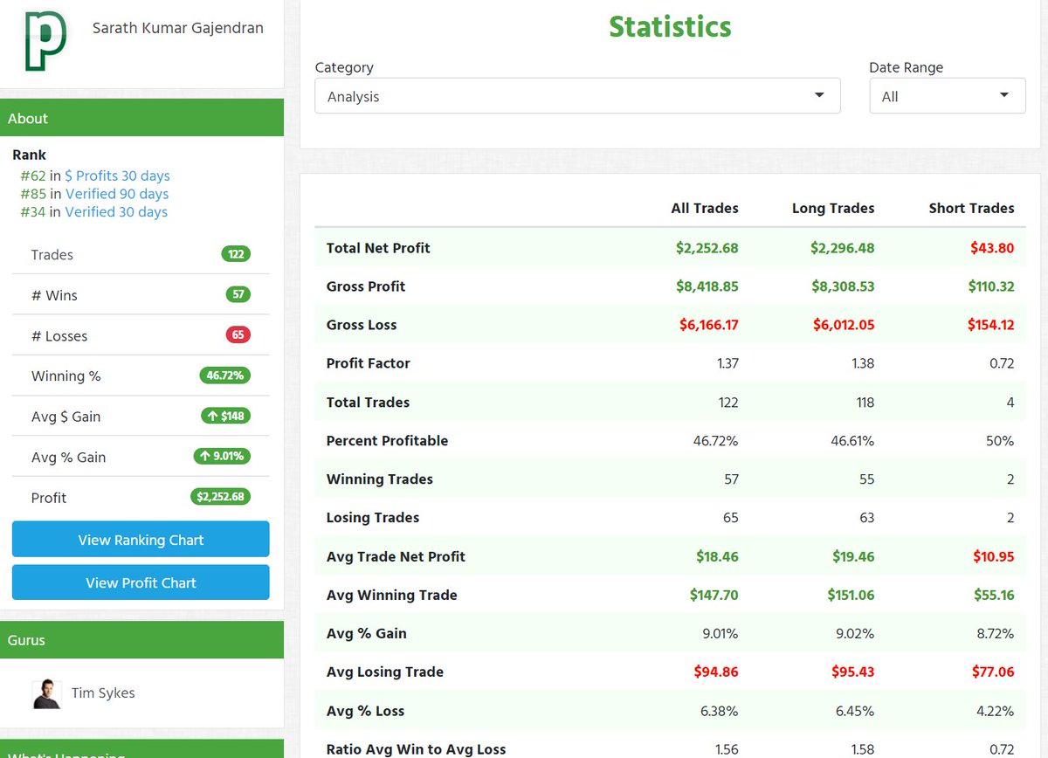Click the 46.72% winning percentage badge
The height and width of the screenshot is (758, 1048).
[225, 376]
